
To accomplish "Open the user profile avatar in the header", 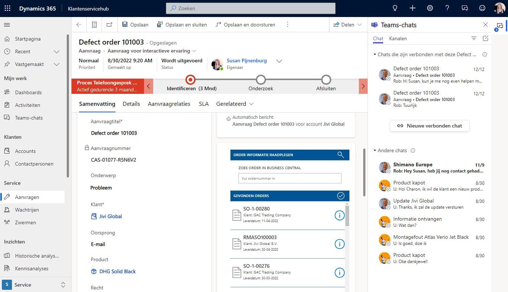I will point(499,8).
